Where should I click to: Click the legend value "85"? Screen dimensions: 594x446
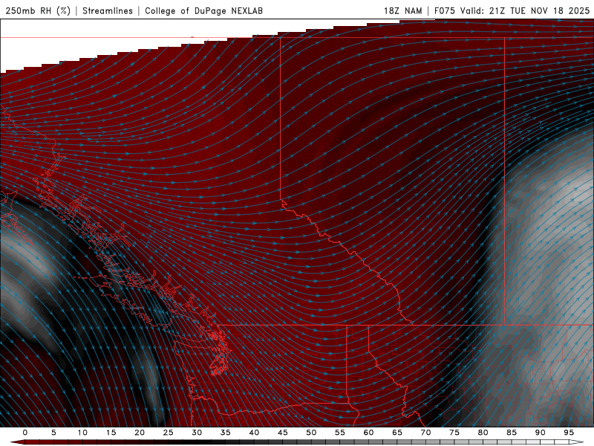512,433
